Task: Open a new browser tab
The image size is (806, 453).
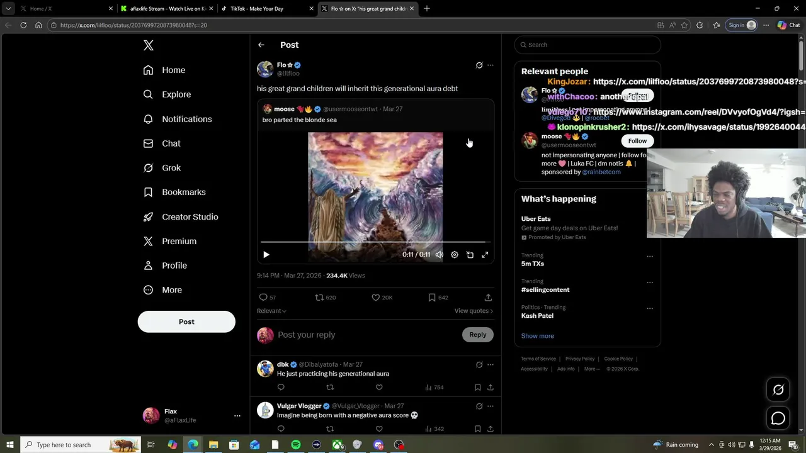Action: [427, 8]
